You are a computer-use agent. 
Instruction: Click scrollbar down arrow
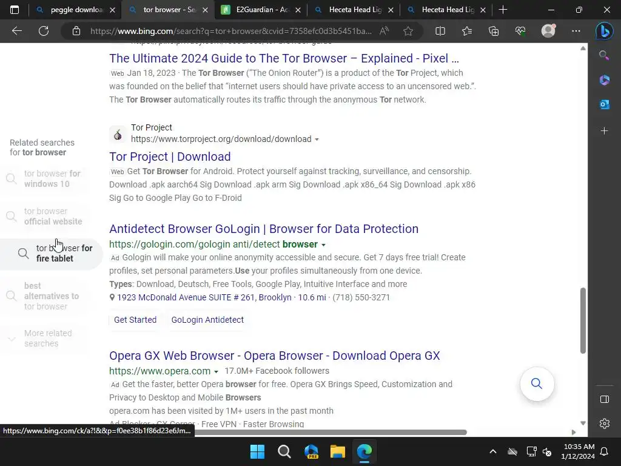click(x=583, y=423)
